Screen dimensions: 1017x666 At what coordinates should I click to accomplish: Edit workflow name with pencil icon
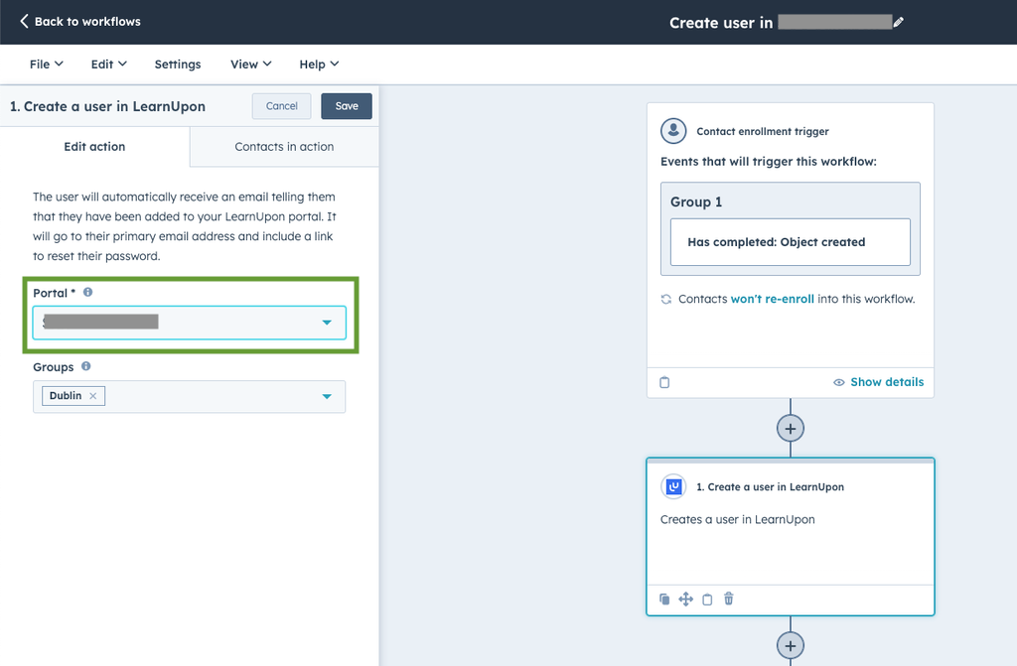[x=898, y=22]
